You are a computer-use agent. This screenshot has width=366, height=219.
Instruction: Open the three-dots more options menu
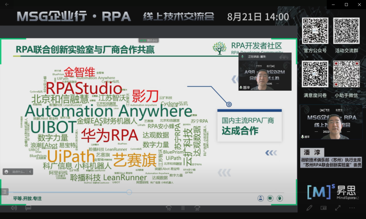pyautogui.click(x=352, y=208)
